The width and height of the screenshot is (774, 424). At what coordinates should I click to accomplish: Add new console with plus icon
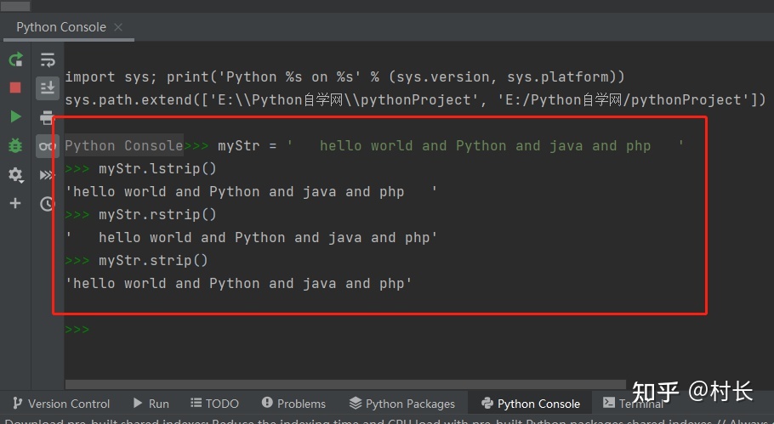[x=15, y=203]
